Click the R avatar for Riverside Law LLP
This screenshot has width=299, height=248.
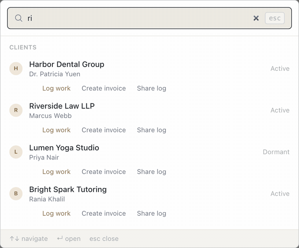pyautogui.click(x=16, y=110)
